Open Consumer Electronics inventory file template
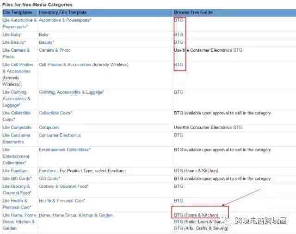The image size is (296, 234). click(60, 135)
